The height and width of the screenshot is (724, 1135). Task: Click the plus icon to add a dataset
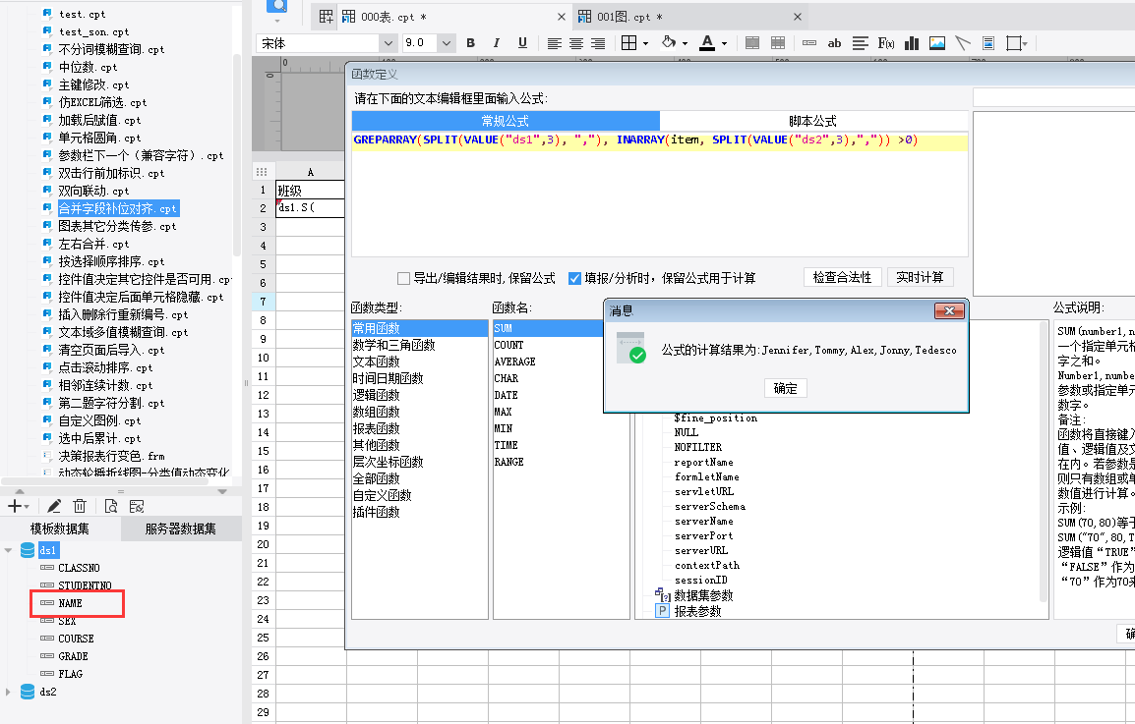point(14,506)
